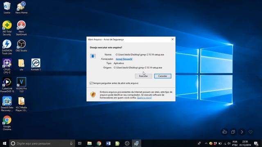
Task: Expand hidden system tray icons
Action: 206,143
